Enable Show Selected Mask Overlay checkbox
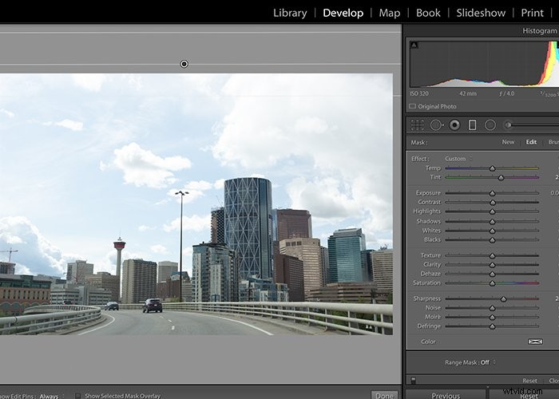The width and height of the screenshot is (559, 399). pyautogui.click(x=77, y=396)
